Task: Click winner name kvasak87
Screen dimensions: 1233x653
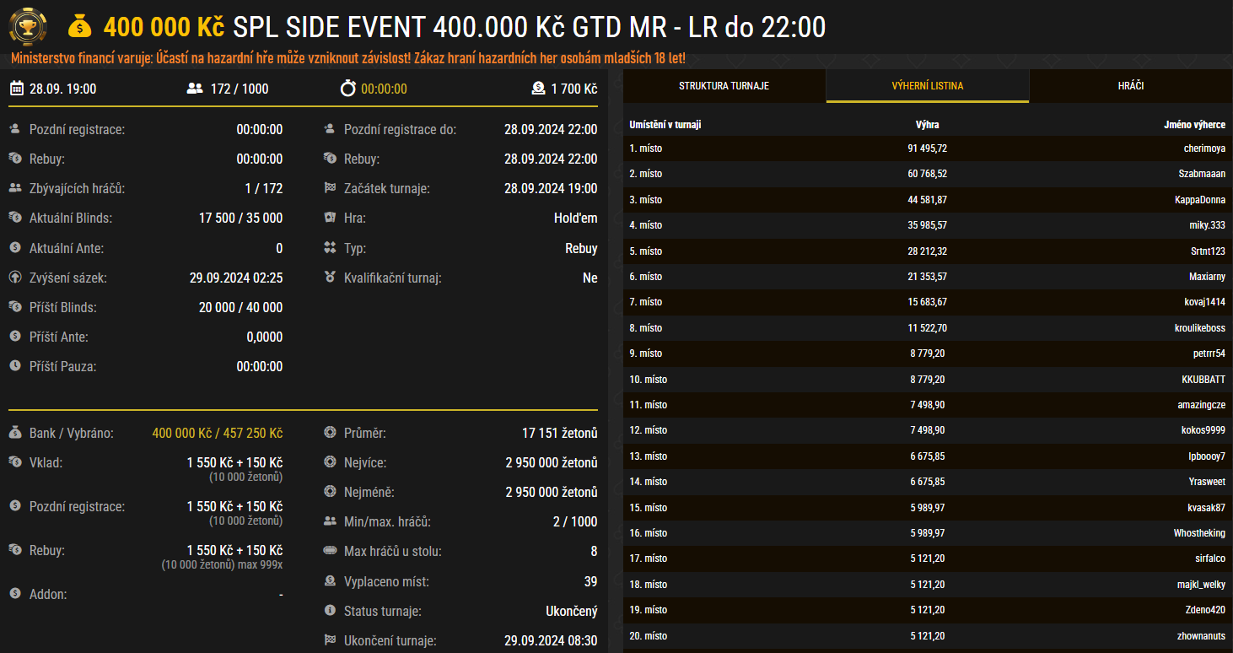Action: pyautogui.click(x=1207, y=508)
